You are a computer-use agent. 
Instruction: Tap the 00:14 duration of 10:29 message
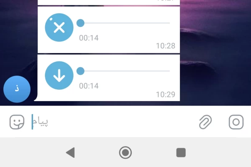89,86
